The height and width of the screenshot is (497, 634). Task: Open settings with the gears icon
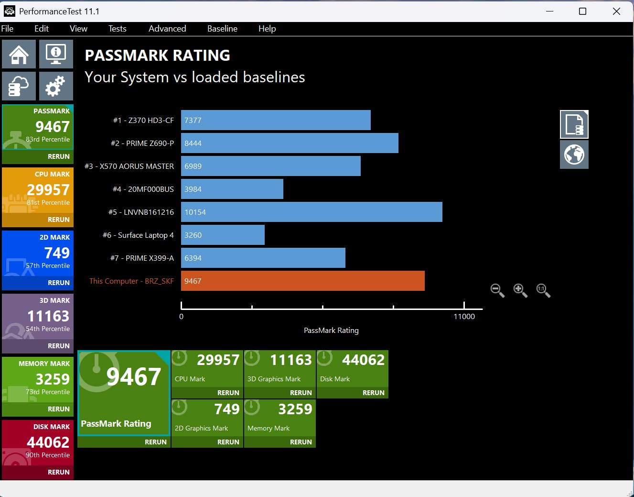click(x=56, y=87)
